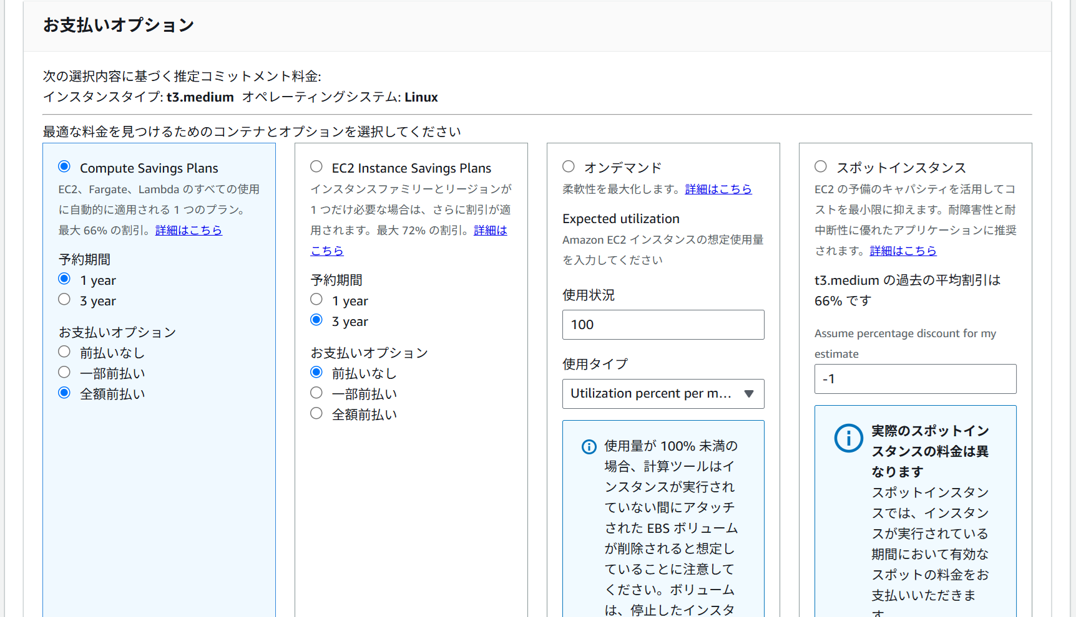Click the 使用状況 input field showing 100
Screen dimensions: 1076x617
point(663,325)
